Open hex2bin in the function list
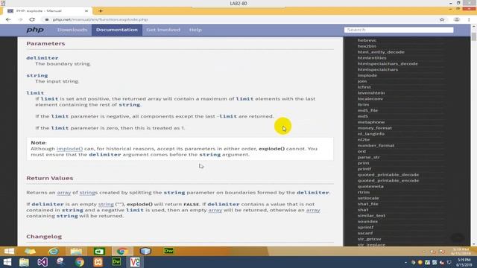Screen dimensions: 477x268 [x=367, y=46]
